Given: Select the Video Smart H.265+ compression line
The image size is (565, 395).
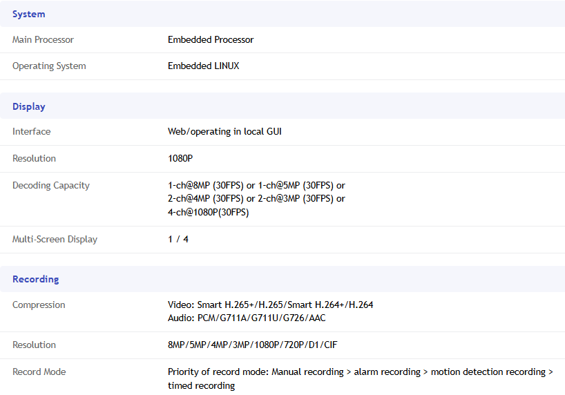Looking at the screenshot, I should (270, 305).
